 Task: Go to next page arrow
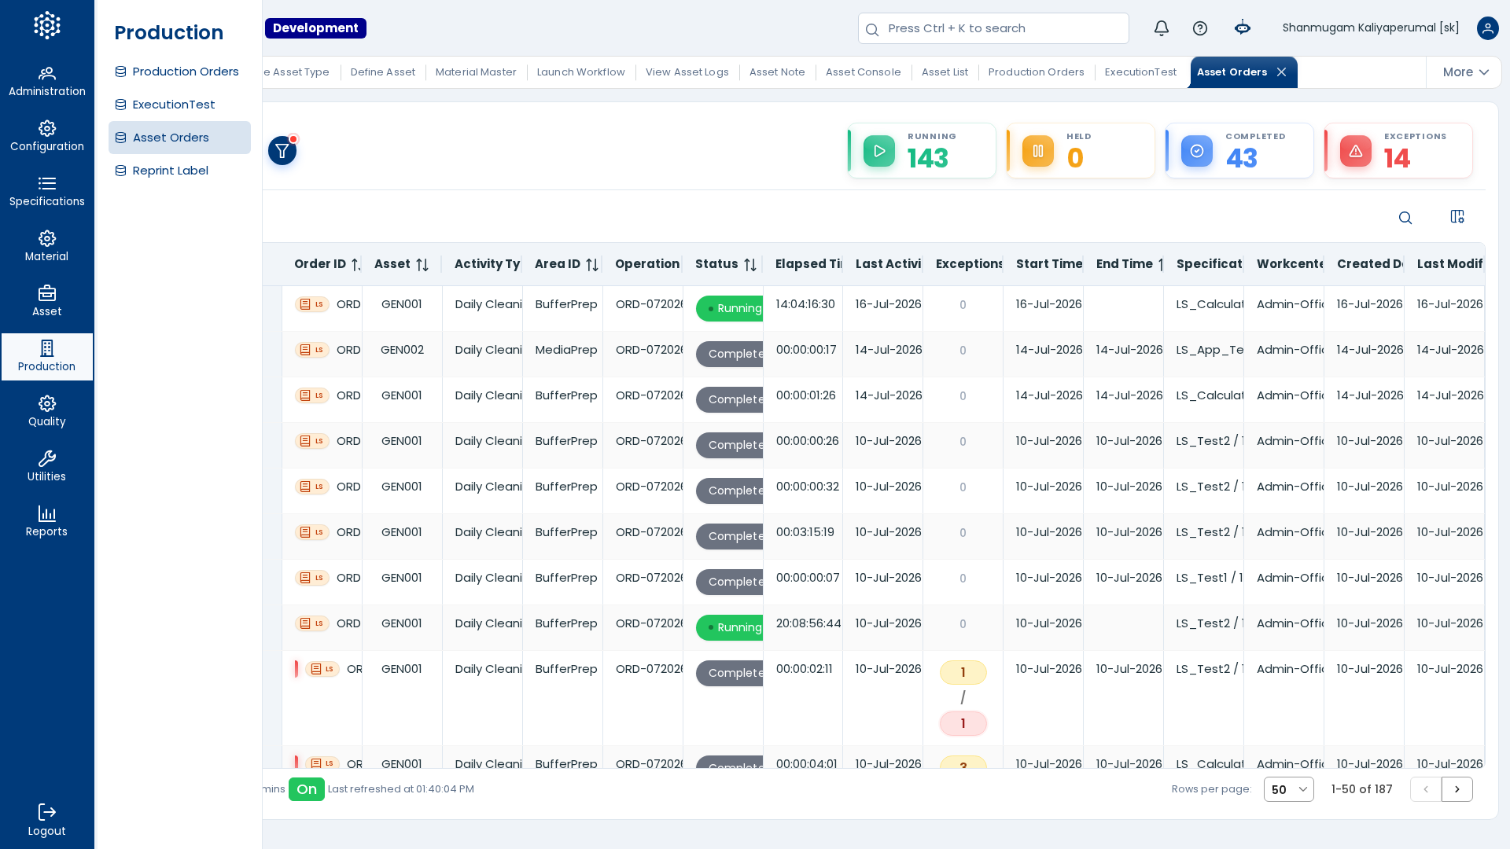pos(1457,789)
